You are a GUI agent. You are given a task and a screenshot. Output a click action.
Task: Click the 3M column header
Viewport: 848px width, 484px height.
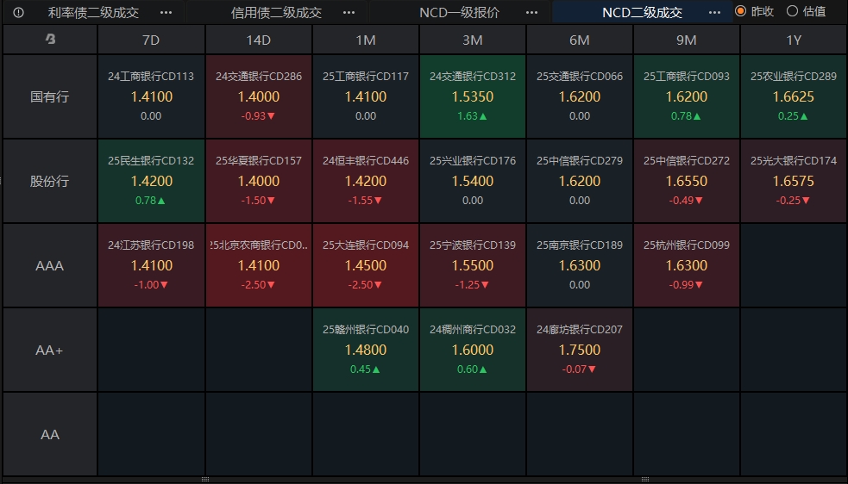473,40
